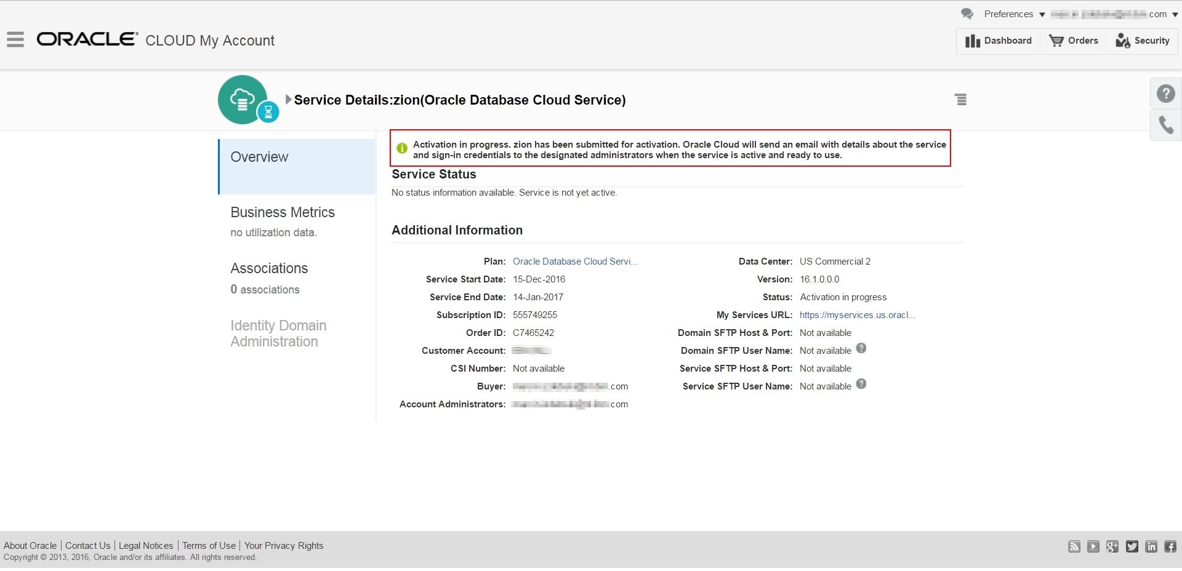This screenshot has width=1182, height=571.
Task: Expand the Preferences dropdown
Action: 1015,14
